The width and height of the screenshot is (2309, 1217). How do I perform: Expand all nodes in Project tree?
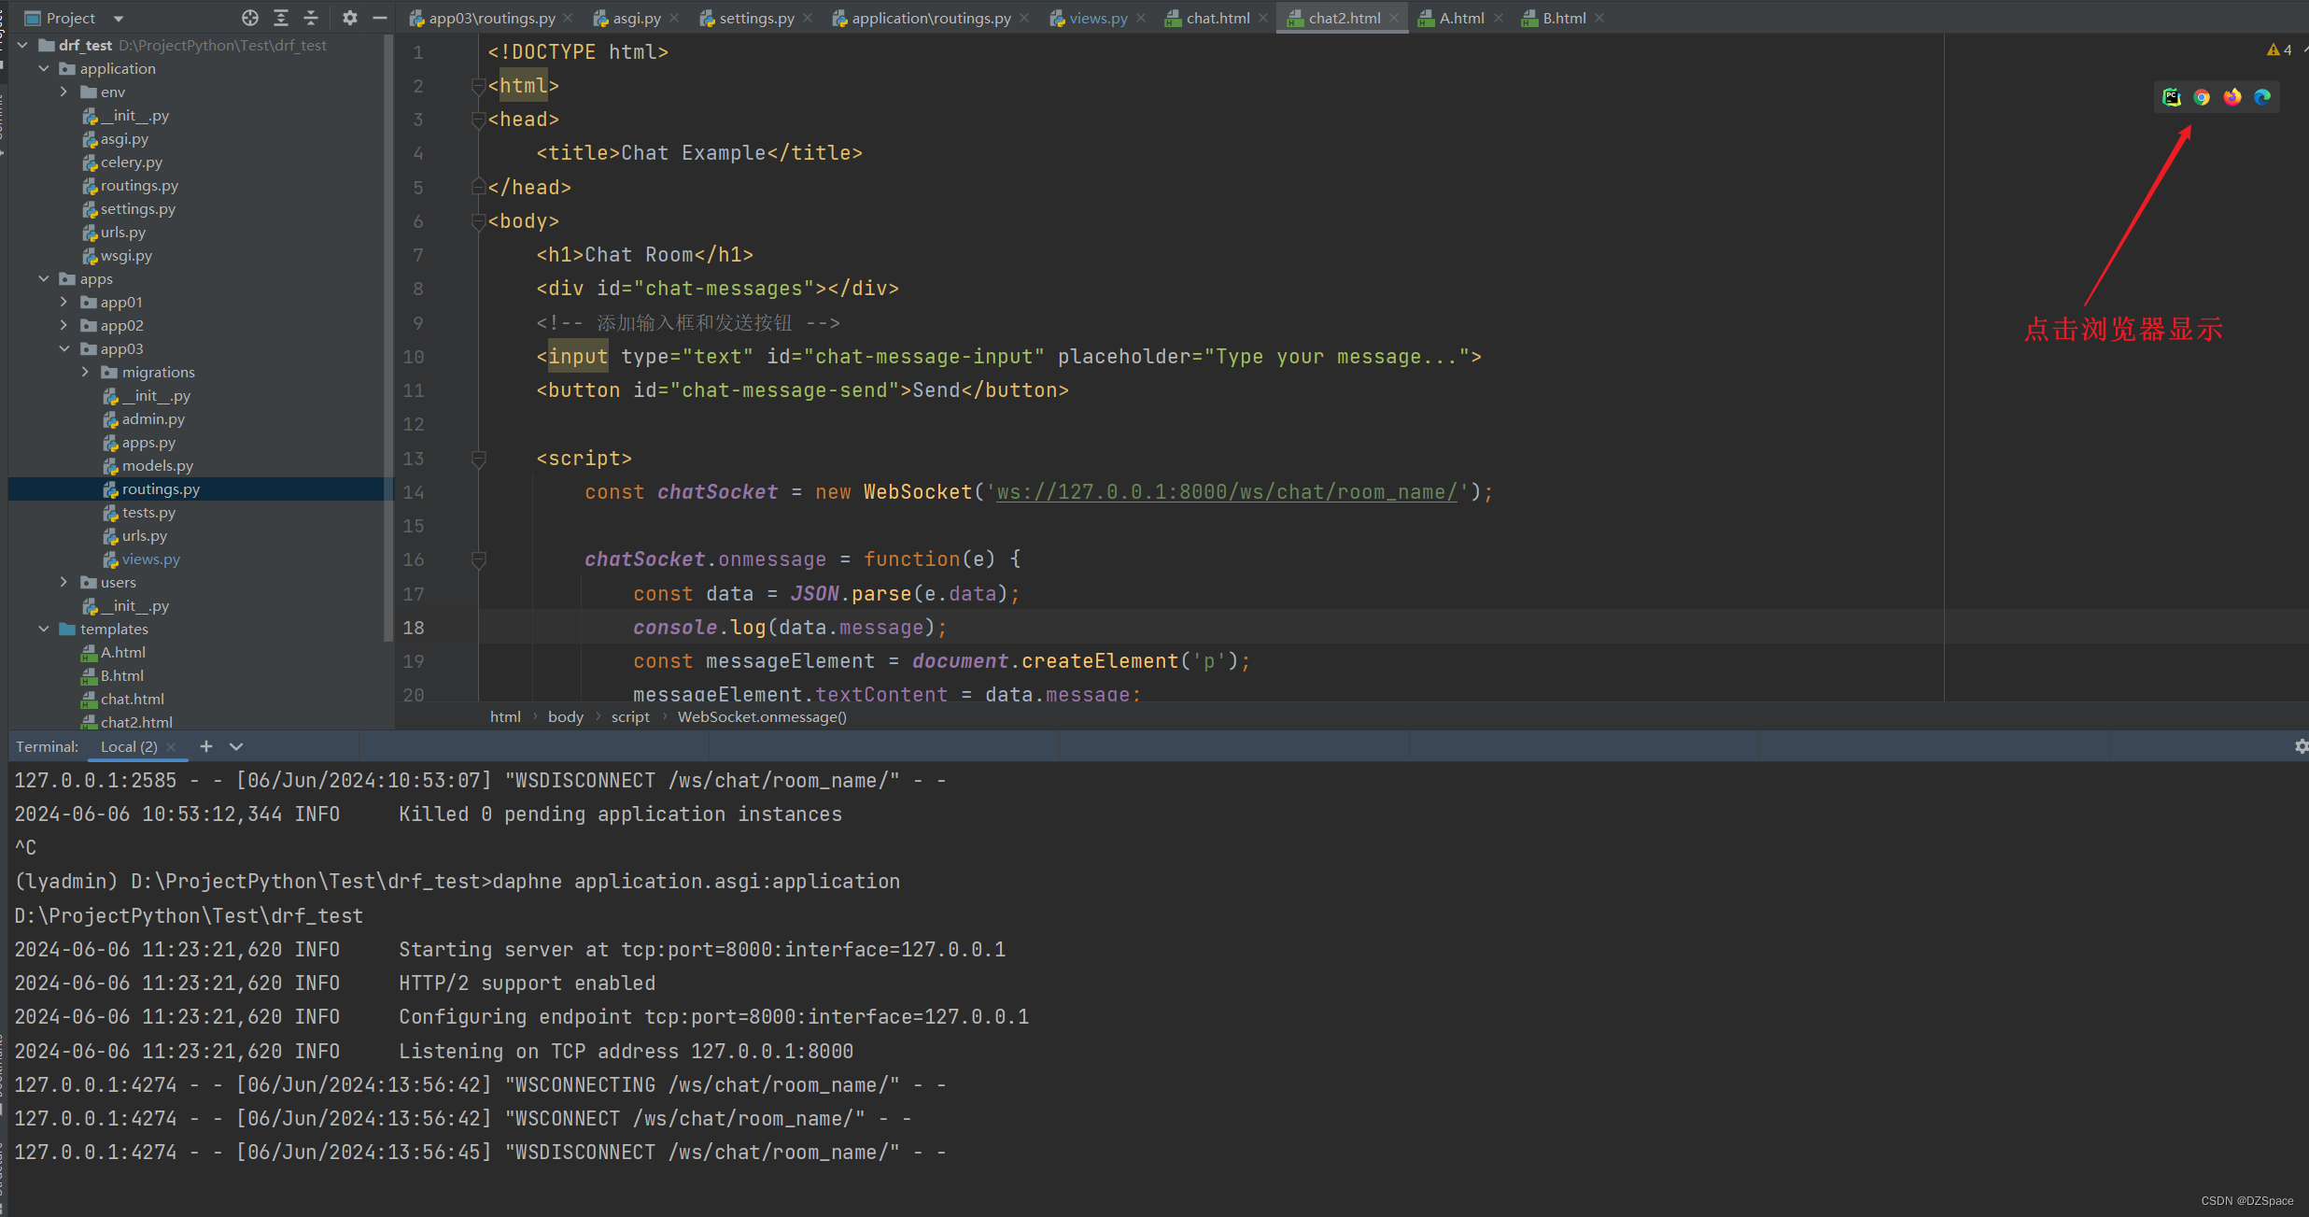[279, 17]
